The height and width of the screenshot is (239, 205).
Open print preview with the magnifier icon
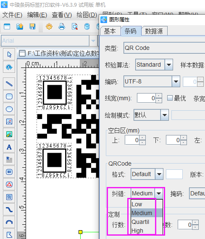[74, 26]
